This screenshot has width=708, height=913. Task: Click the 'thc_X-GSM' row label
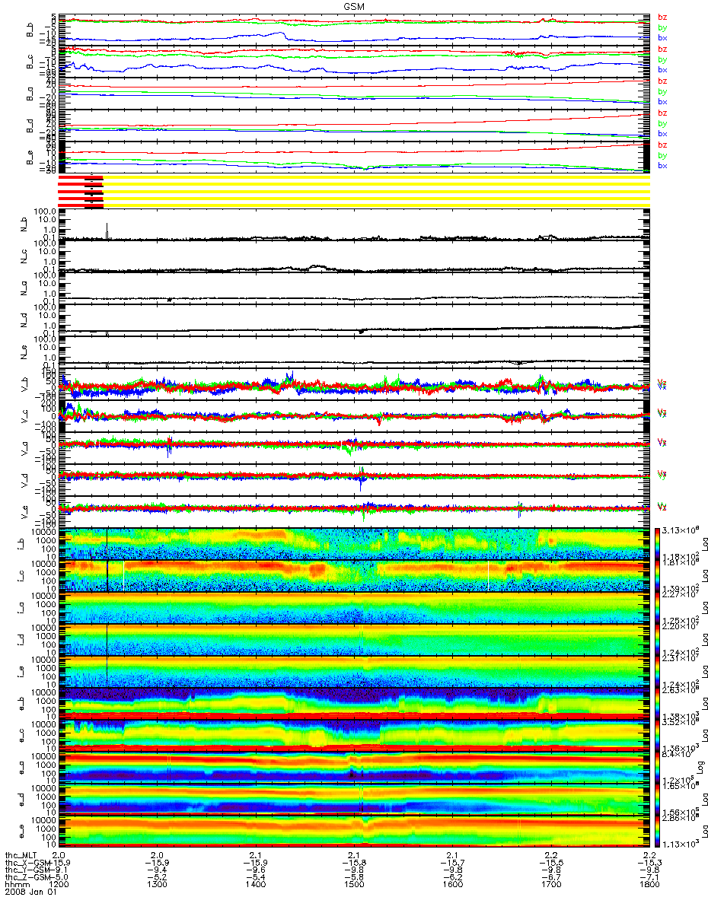[x=26, y=863]
